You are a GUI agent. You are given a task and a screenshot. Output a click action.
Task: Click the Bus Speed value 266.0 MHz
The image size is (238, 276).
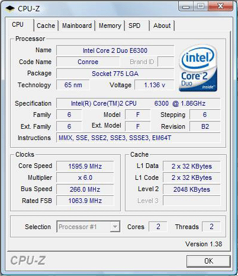(x=85, y=189)
